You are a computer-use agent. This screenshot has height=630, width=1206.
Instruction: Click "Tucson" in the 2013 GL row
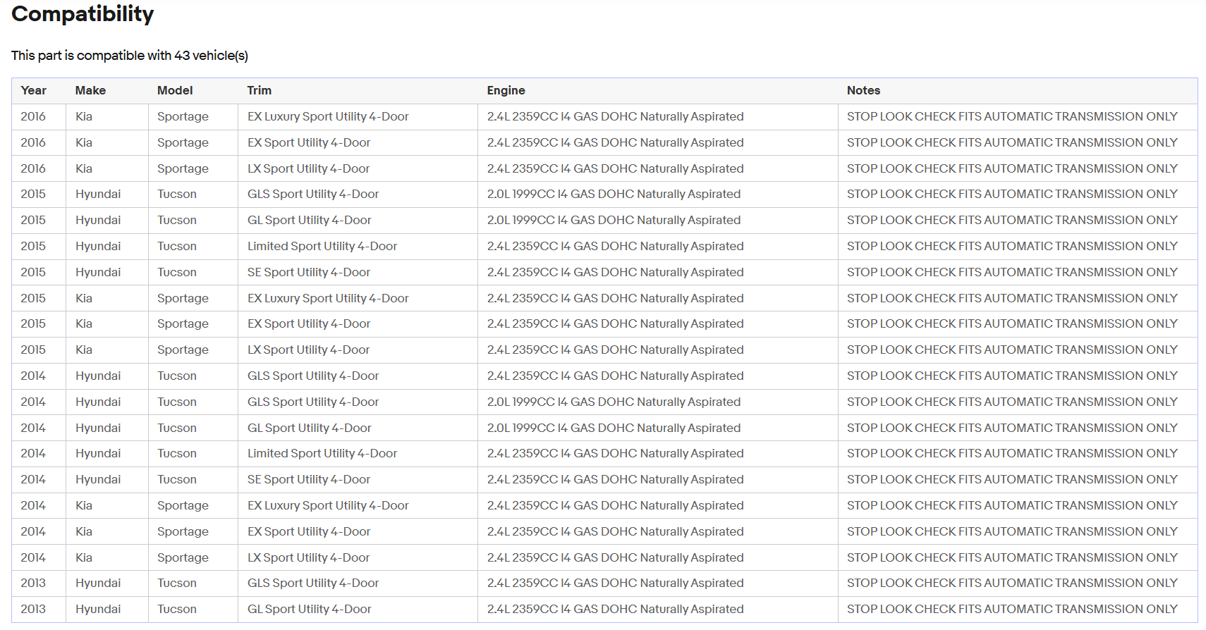177,610
